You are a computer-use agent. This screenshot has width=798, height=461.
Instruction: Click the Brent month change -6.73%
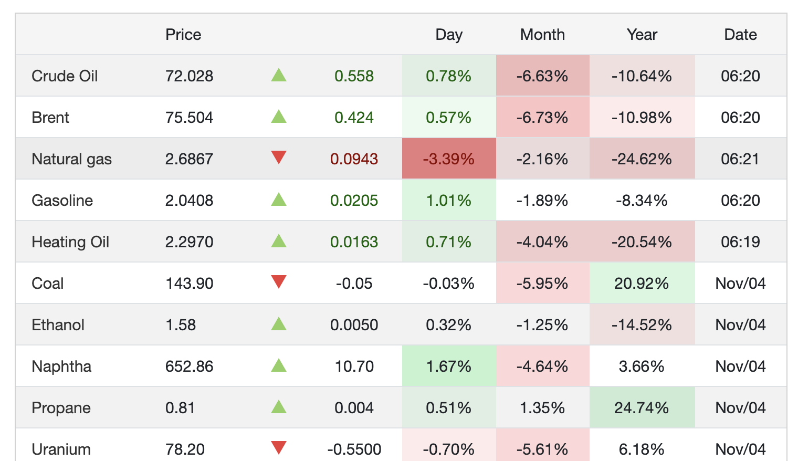click(x=542, y=118)
